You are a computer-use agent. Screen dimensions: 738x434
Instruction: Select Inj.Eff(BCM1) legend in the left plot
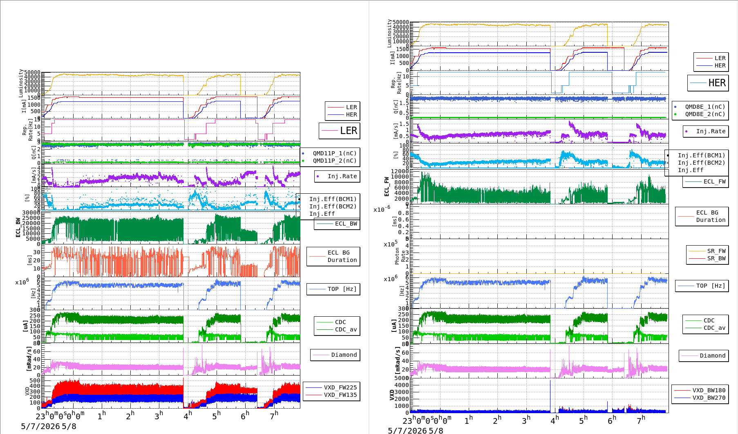pyautogui.click(x=333, y=199)
